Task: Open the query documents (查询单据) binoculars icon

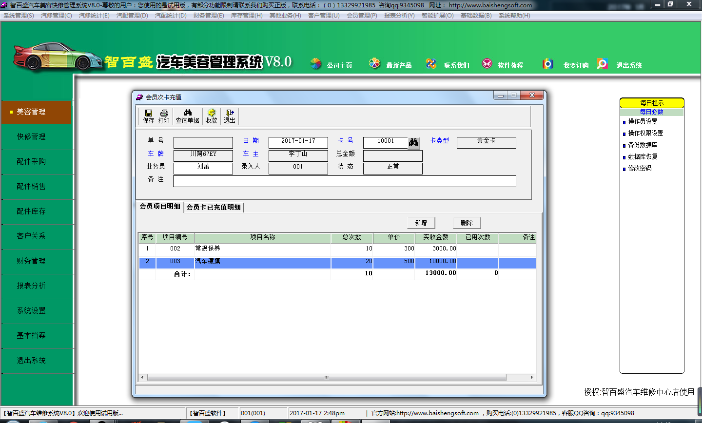Action: pyautogui.click(x=188, y=116)
